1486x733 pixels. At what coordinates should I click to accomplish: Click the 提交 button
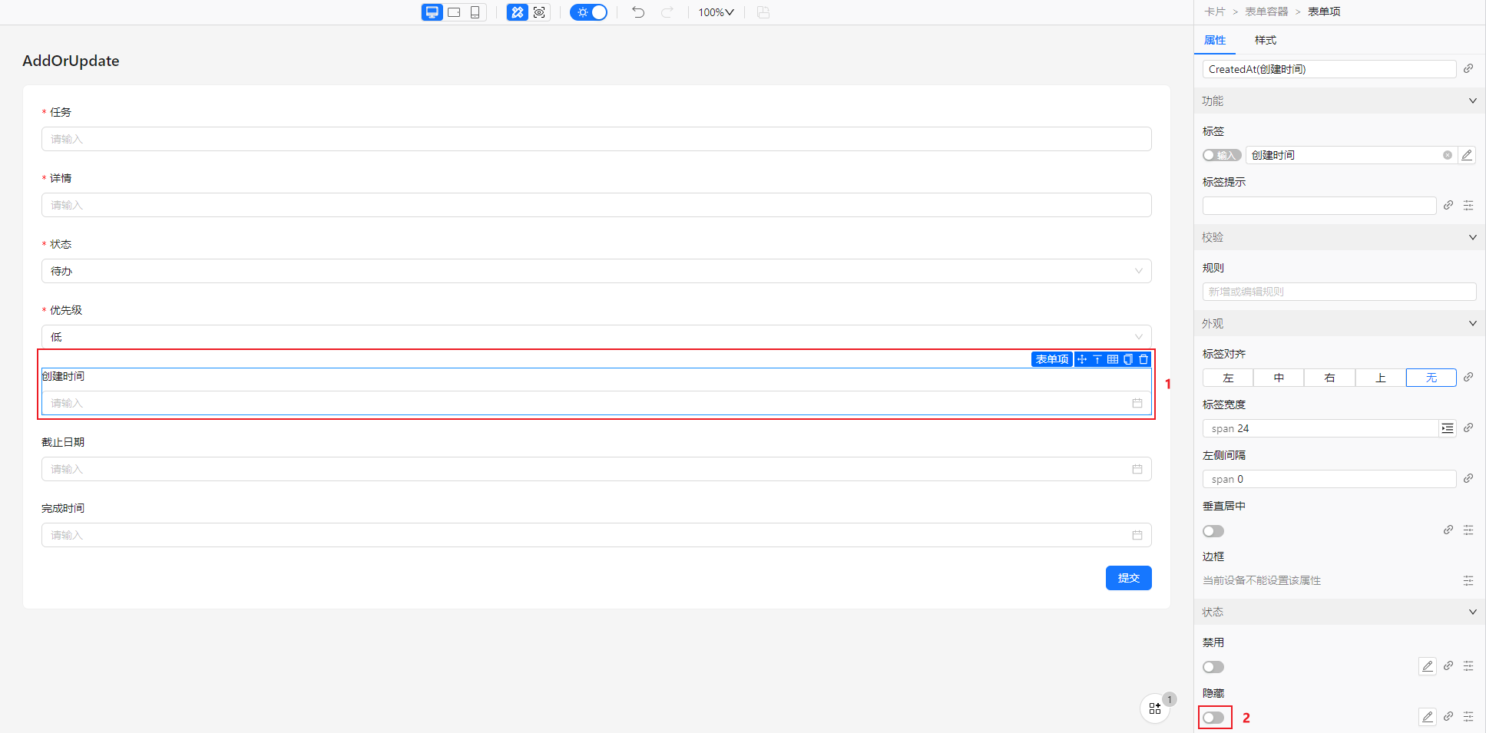(1128, 578)
